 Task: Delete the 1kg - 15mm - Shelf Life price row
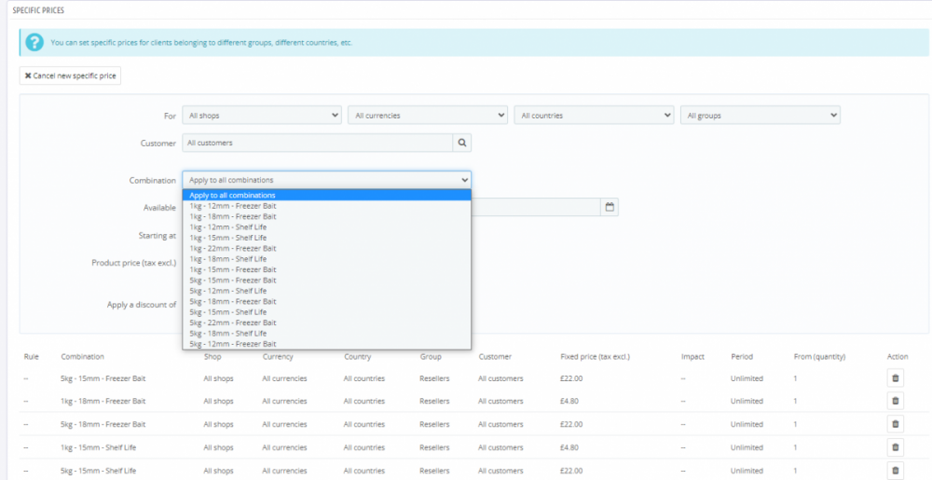896,447
